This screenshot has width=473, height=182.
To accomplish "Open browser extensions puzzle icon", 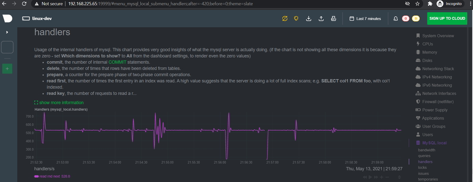I will coord(429,4).
